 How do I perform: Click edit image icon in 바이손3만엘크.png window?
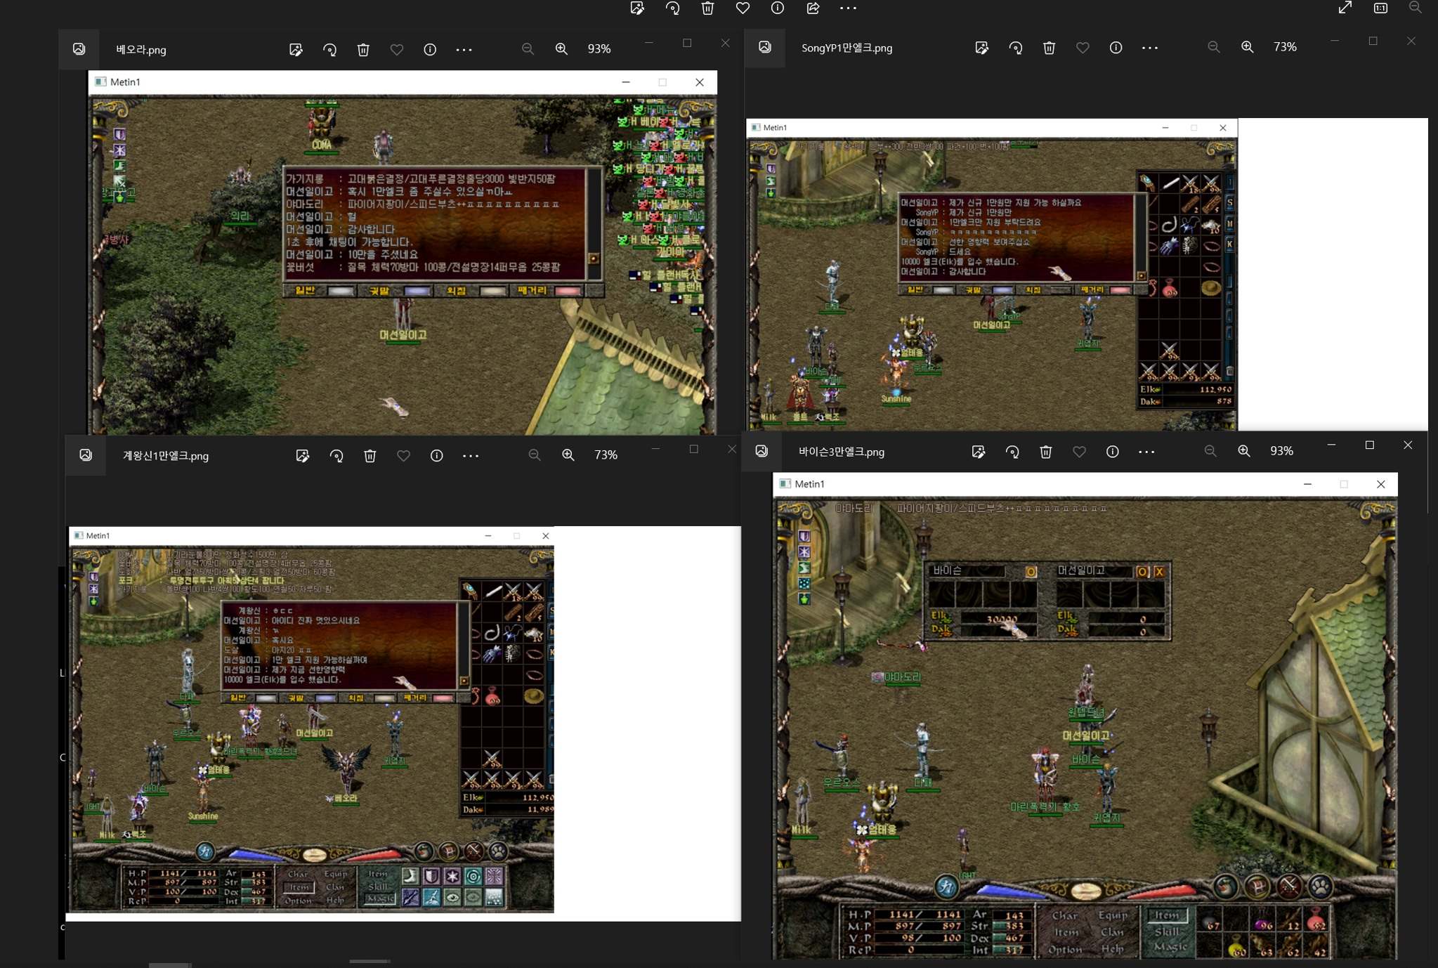(978, 452)
